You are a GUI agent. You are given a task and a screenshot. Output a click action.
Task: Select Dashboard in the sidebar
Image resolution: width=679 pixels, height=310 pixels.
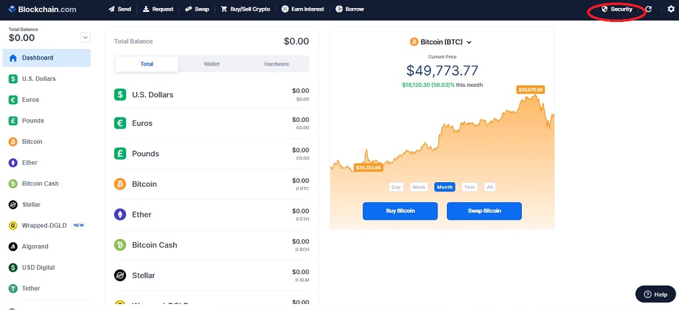46,58
